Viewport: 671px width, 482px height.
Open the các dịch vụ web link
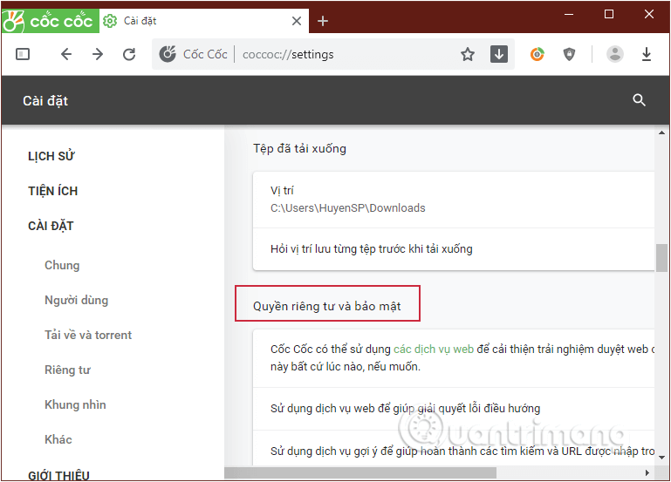coord(434,350)
